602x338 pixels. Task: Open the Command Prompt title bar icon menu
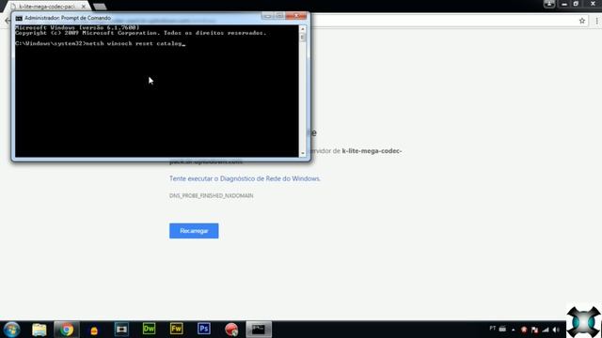19,18
